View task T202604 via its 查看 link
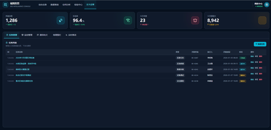This screenshot has width=271, height=130. [x=252, y=74]
